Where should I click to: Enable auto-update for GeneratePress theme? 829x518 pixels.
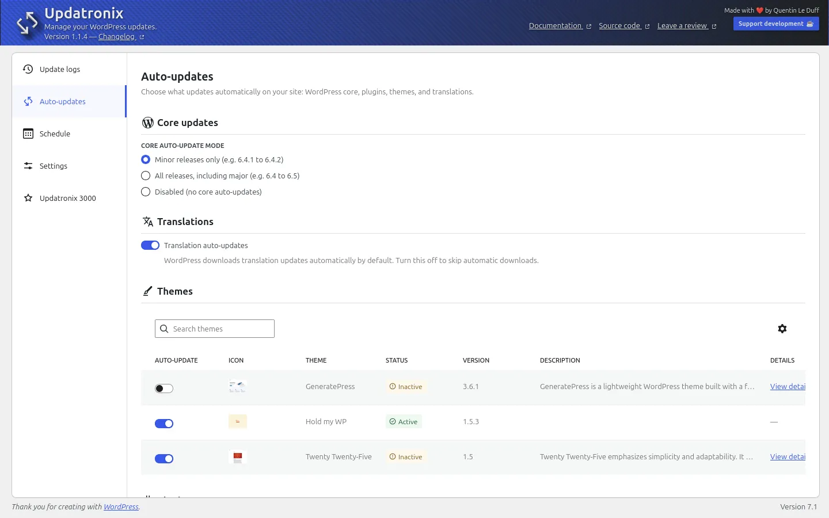(164, 389)
